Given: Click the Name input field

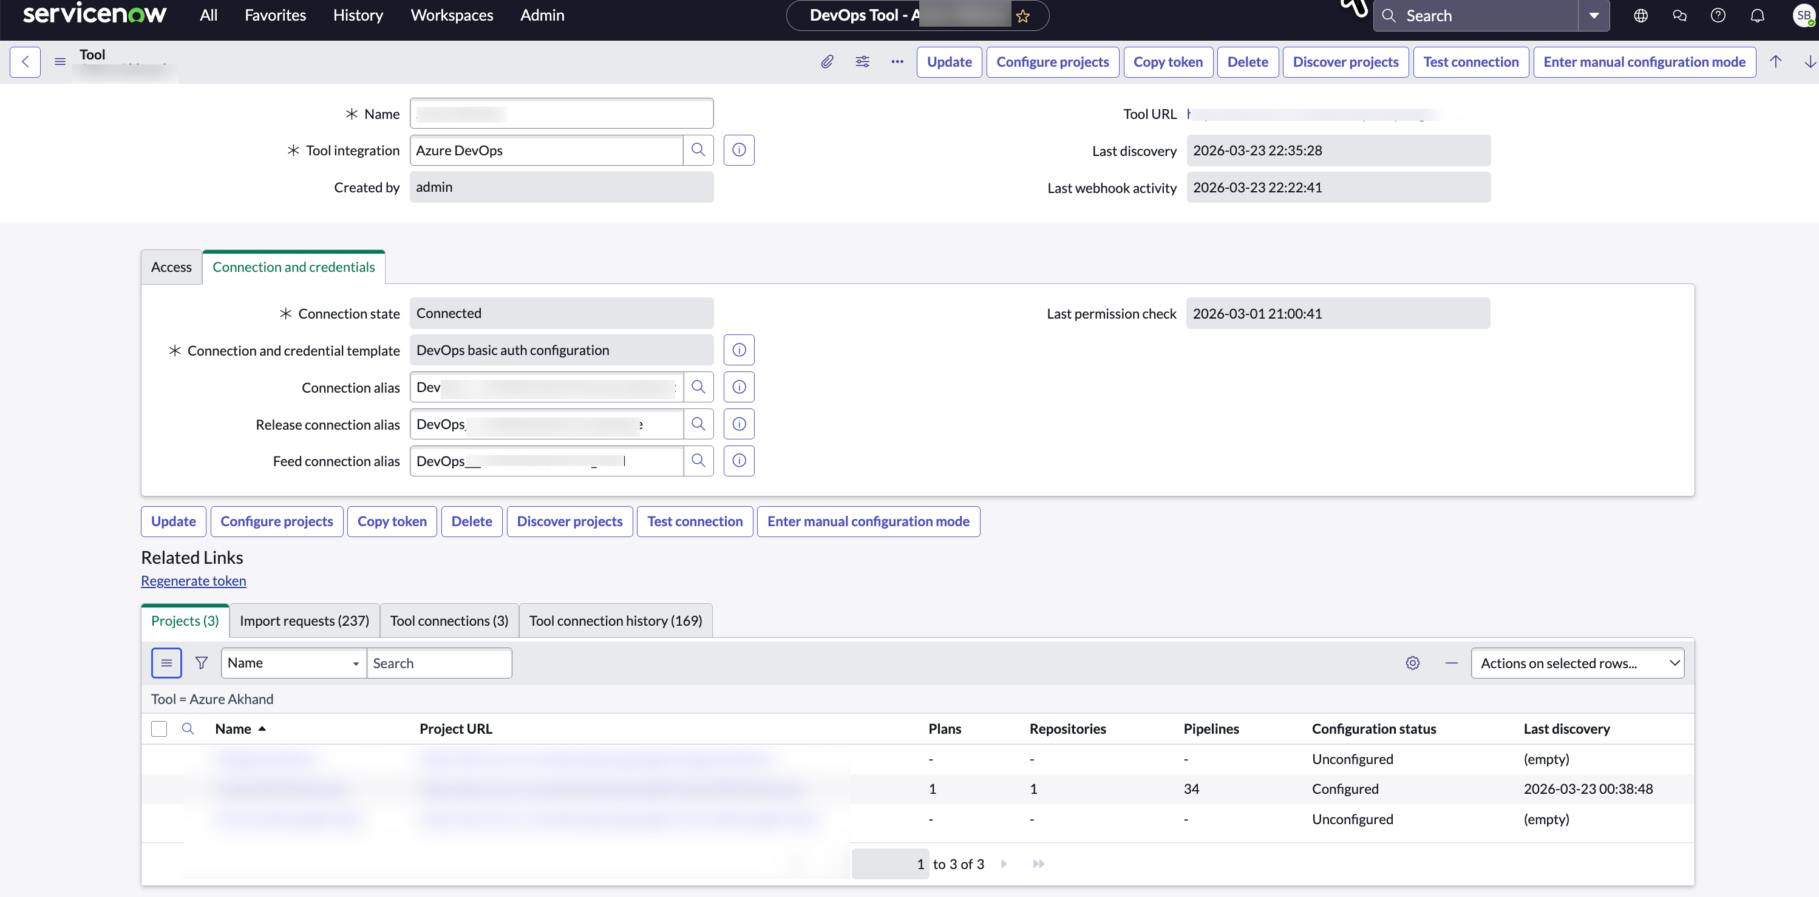Looking at the screenshot, I should 562,113.
